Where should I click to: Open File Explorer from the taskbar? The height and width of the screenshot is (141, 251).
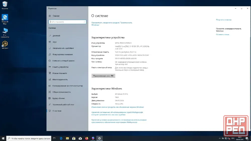point(67,138)
